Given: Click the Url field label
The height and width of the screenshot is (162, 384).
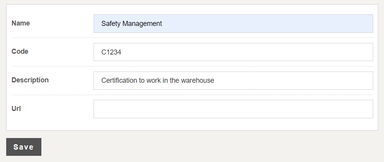Looking at the screenshot, I should click(x=16, y=109).
